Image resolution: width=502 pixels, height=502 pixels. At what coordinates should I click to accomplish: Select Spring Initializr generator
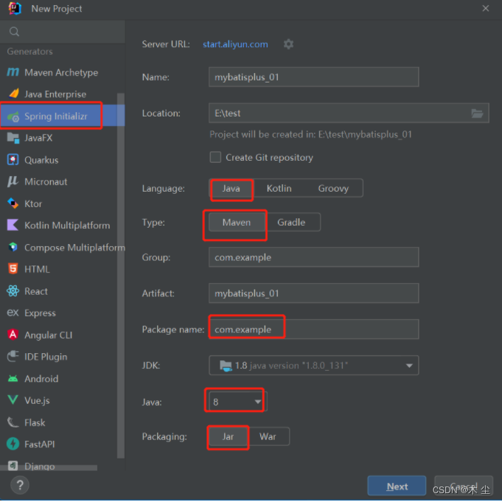point(56,116)
